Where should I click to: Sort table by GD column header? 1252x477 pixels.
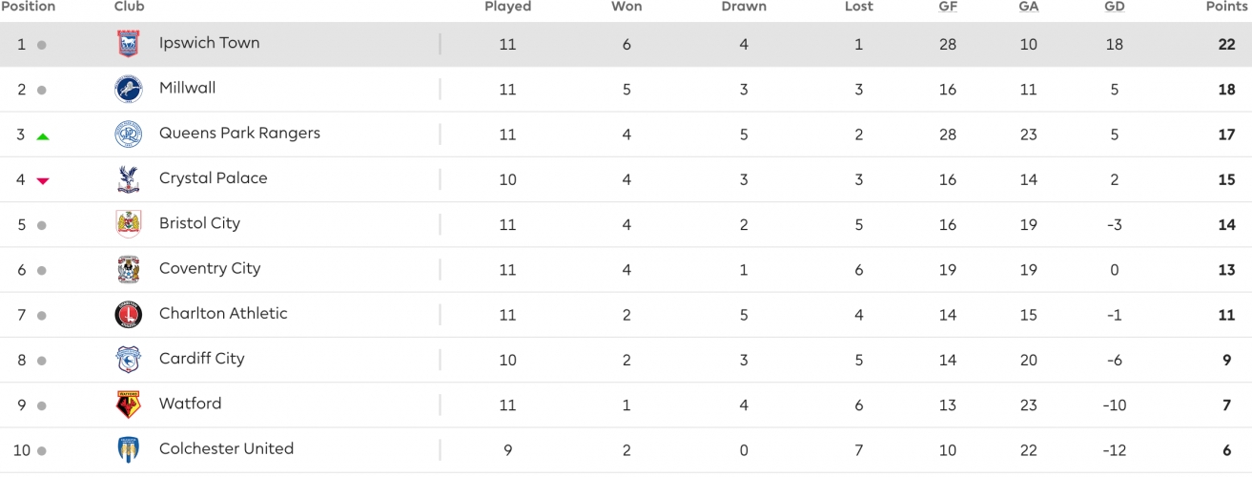[1114, 7]
